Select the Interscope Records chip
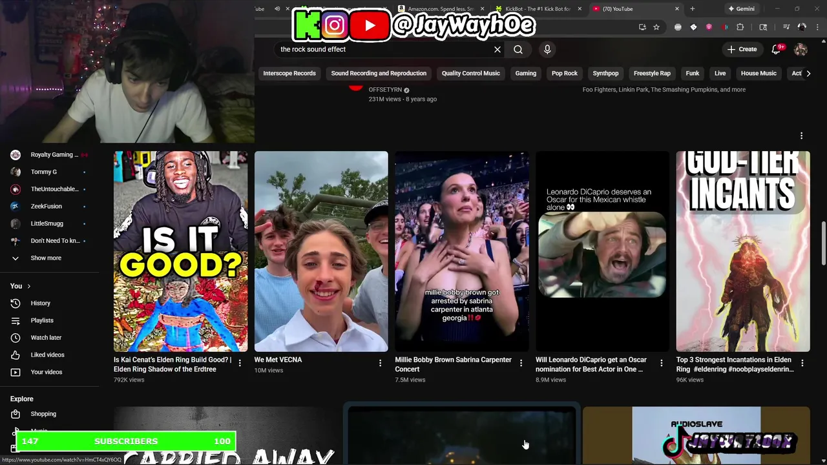The width and height of the screenshot is (827, 465). tap(289, 74)
